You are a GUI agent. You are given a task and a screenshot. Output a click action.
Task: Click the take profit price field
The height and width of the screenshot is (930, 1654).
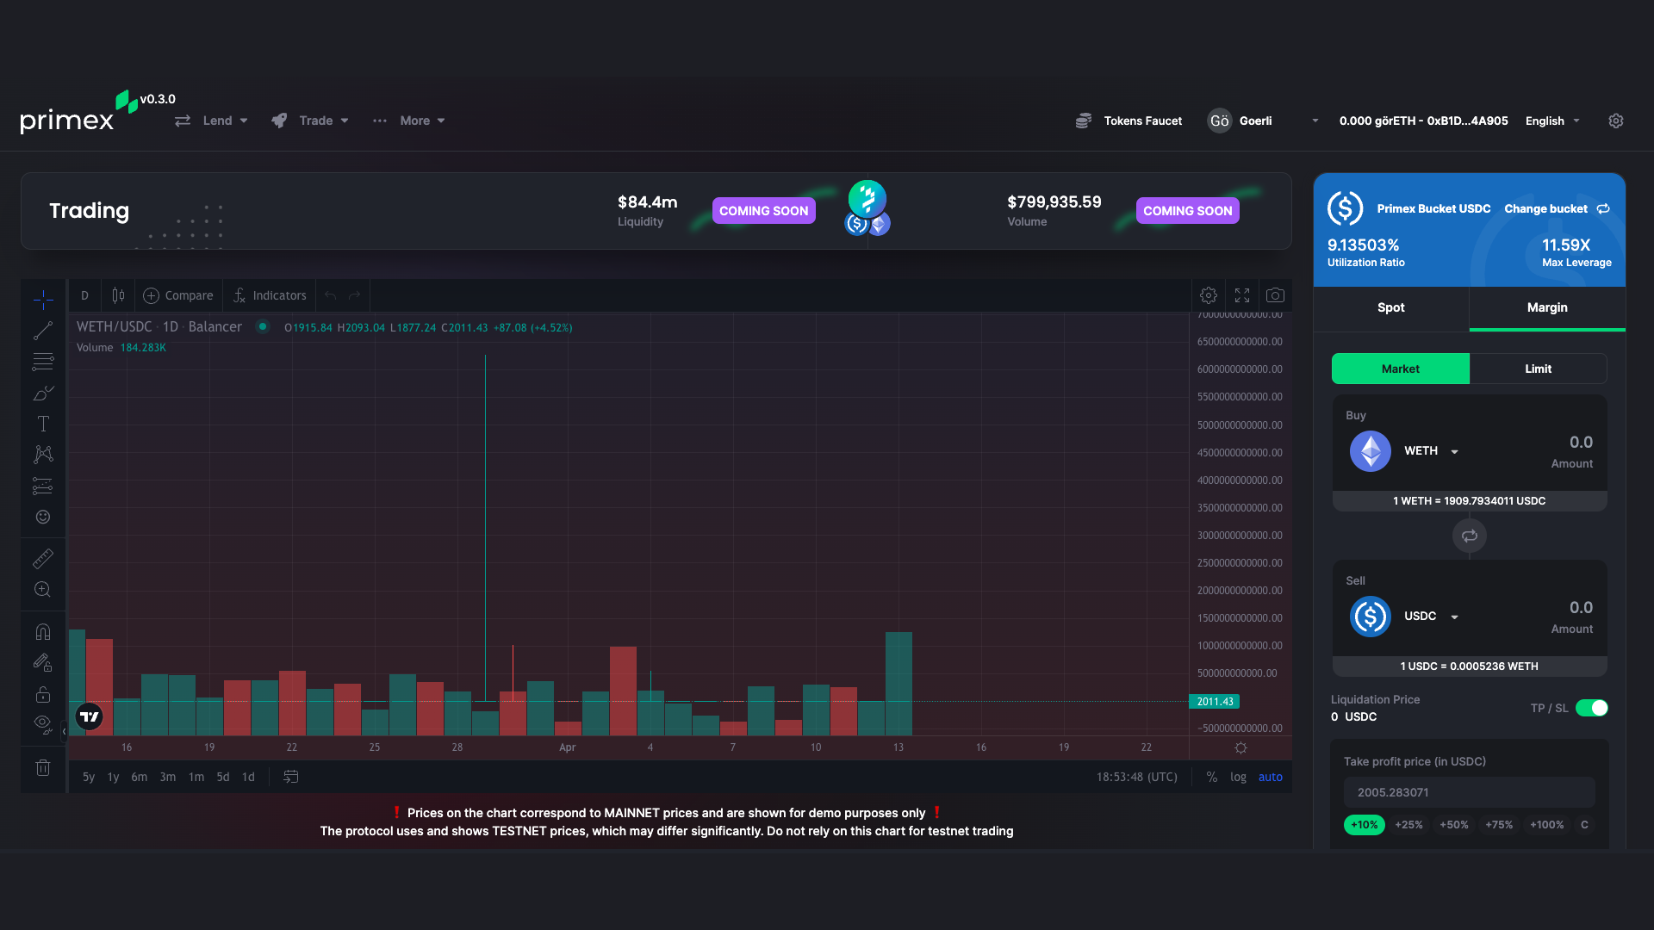click(1469, 792)
